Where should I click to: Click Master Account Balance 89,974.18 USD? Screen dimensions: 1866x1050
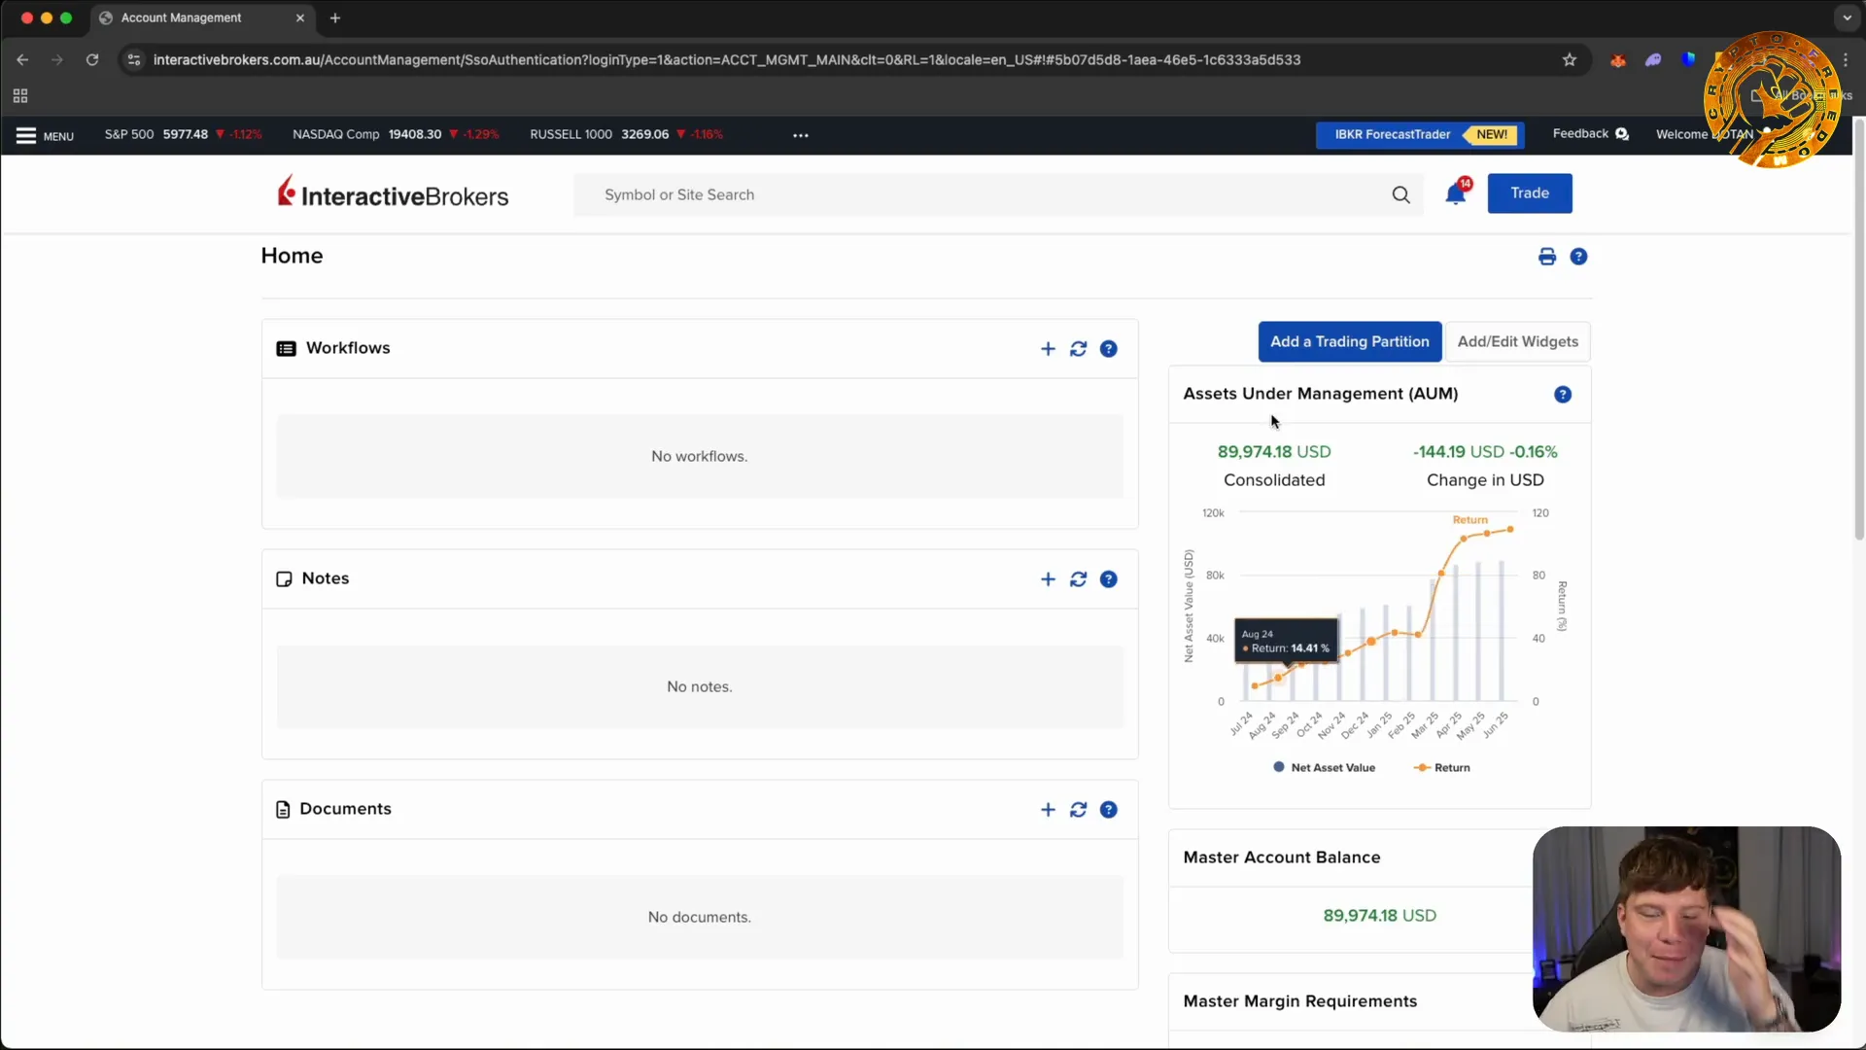click(1379, 916)
